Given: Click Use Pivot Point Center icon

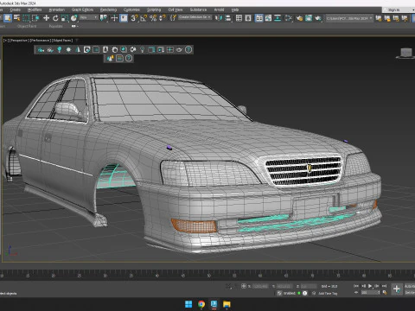Looking at the screenshot, I should (x=103, y=18).
